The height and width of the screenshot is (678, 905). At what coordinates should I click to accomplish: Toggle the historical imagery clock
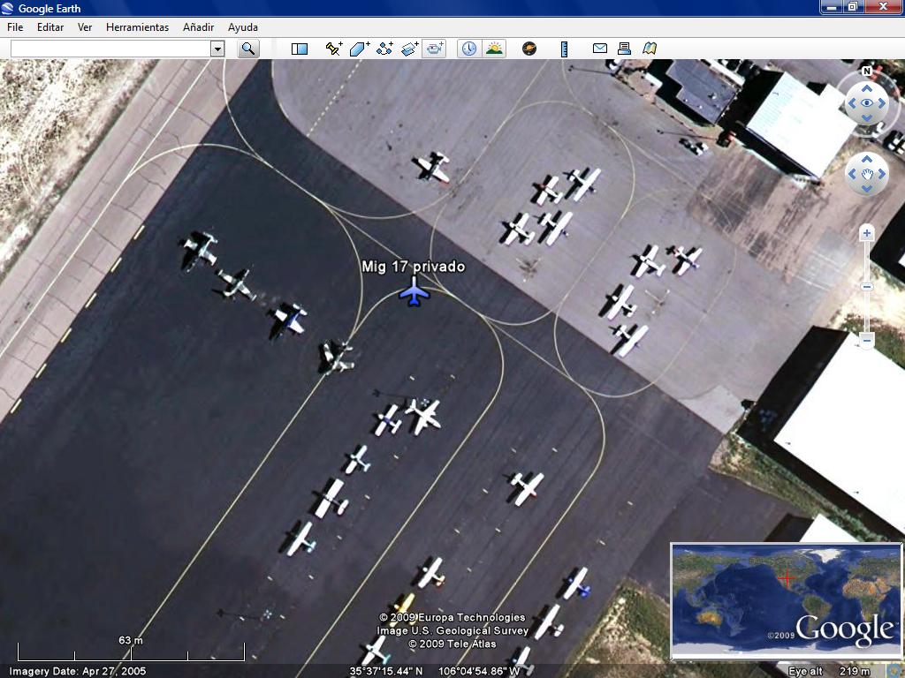[468, 49]
